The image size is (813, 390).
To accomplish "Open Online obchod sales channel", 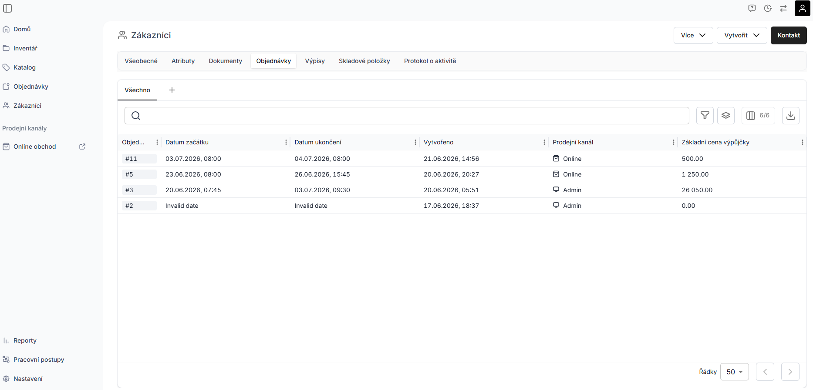I will [35, 147].
